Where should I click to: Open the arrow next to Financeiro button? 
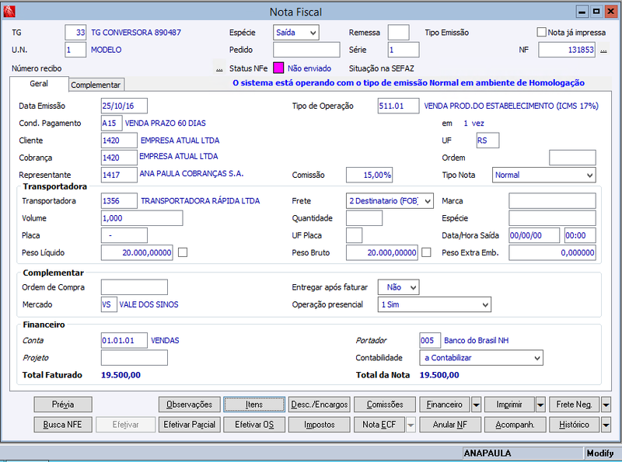(x=476, y=405)
